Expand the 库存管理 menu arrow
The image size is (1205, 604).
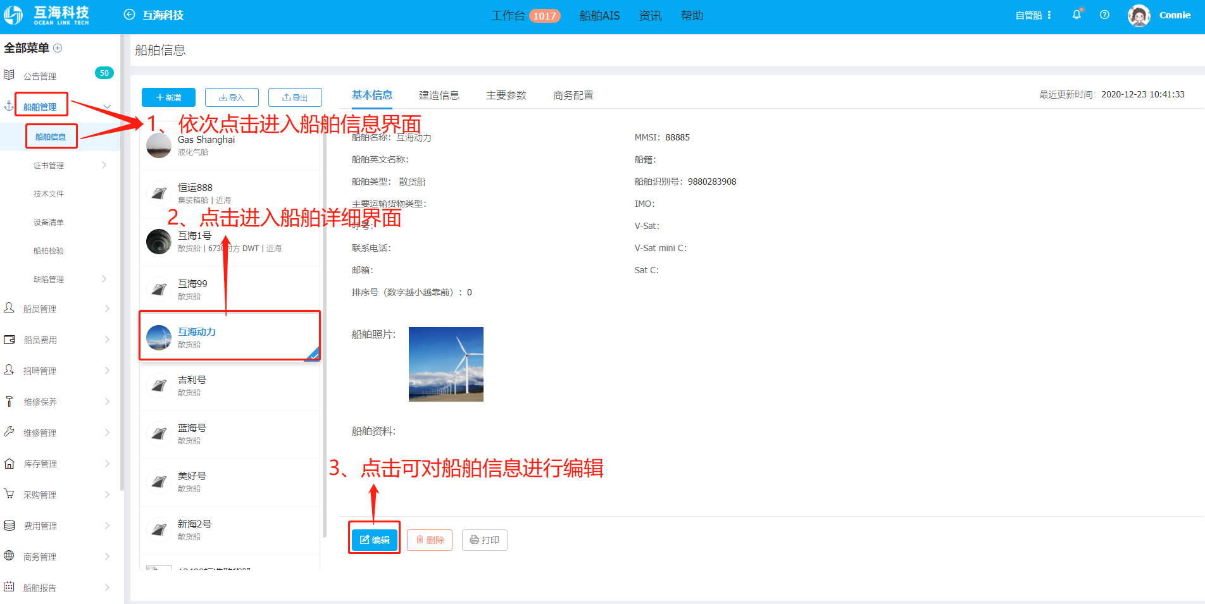(x=107, y=464)
